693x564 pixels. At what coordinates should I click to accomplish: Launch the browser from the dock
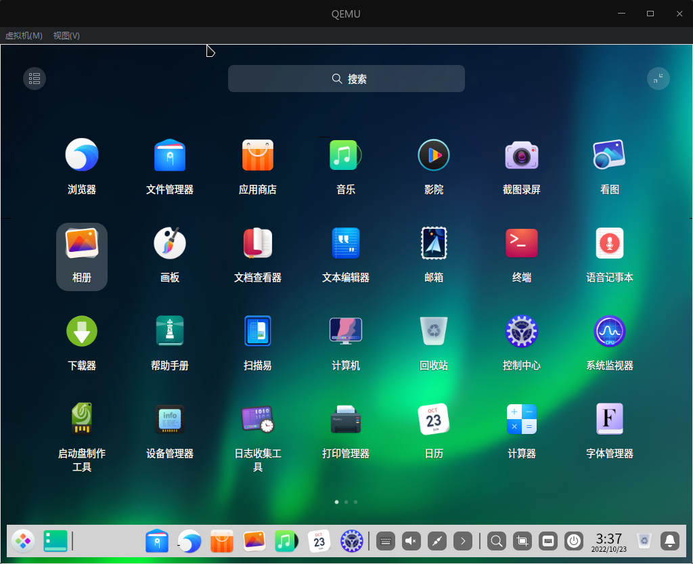[x=189, y=541]
